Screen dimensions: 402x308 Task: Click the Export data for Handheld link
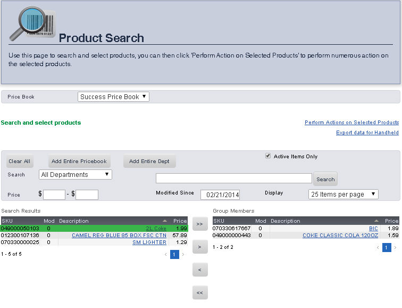pos(367,133)
